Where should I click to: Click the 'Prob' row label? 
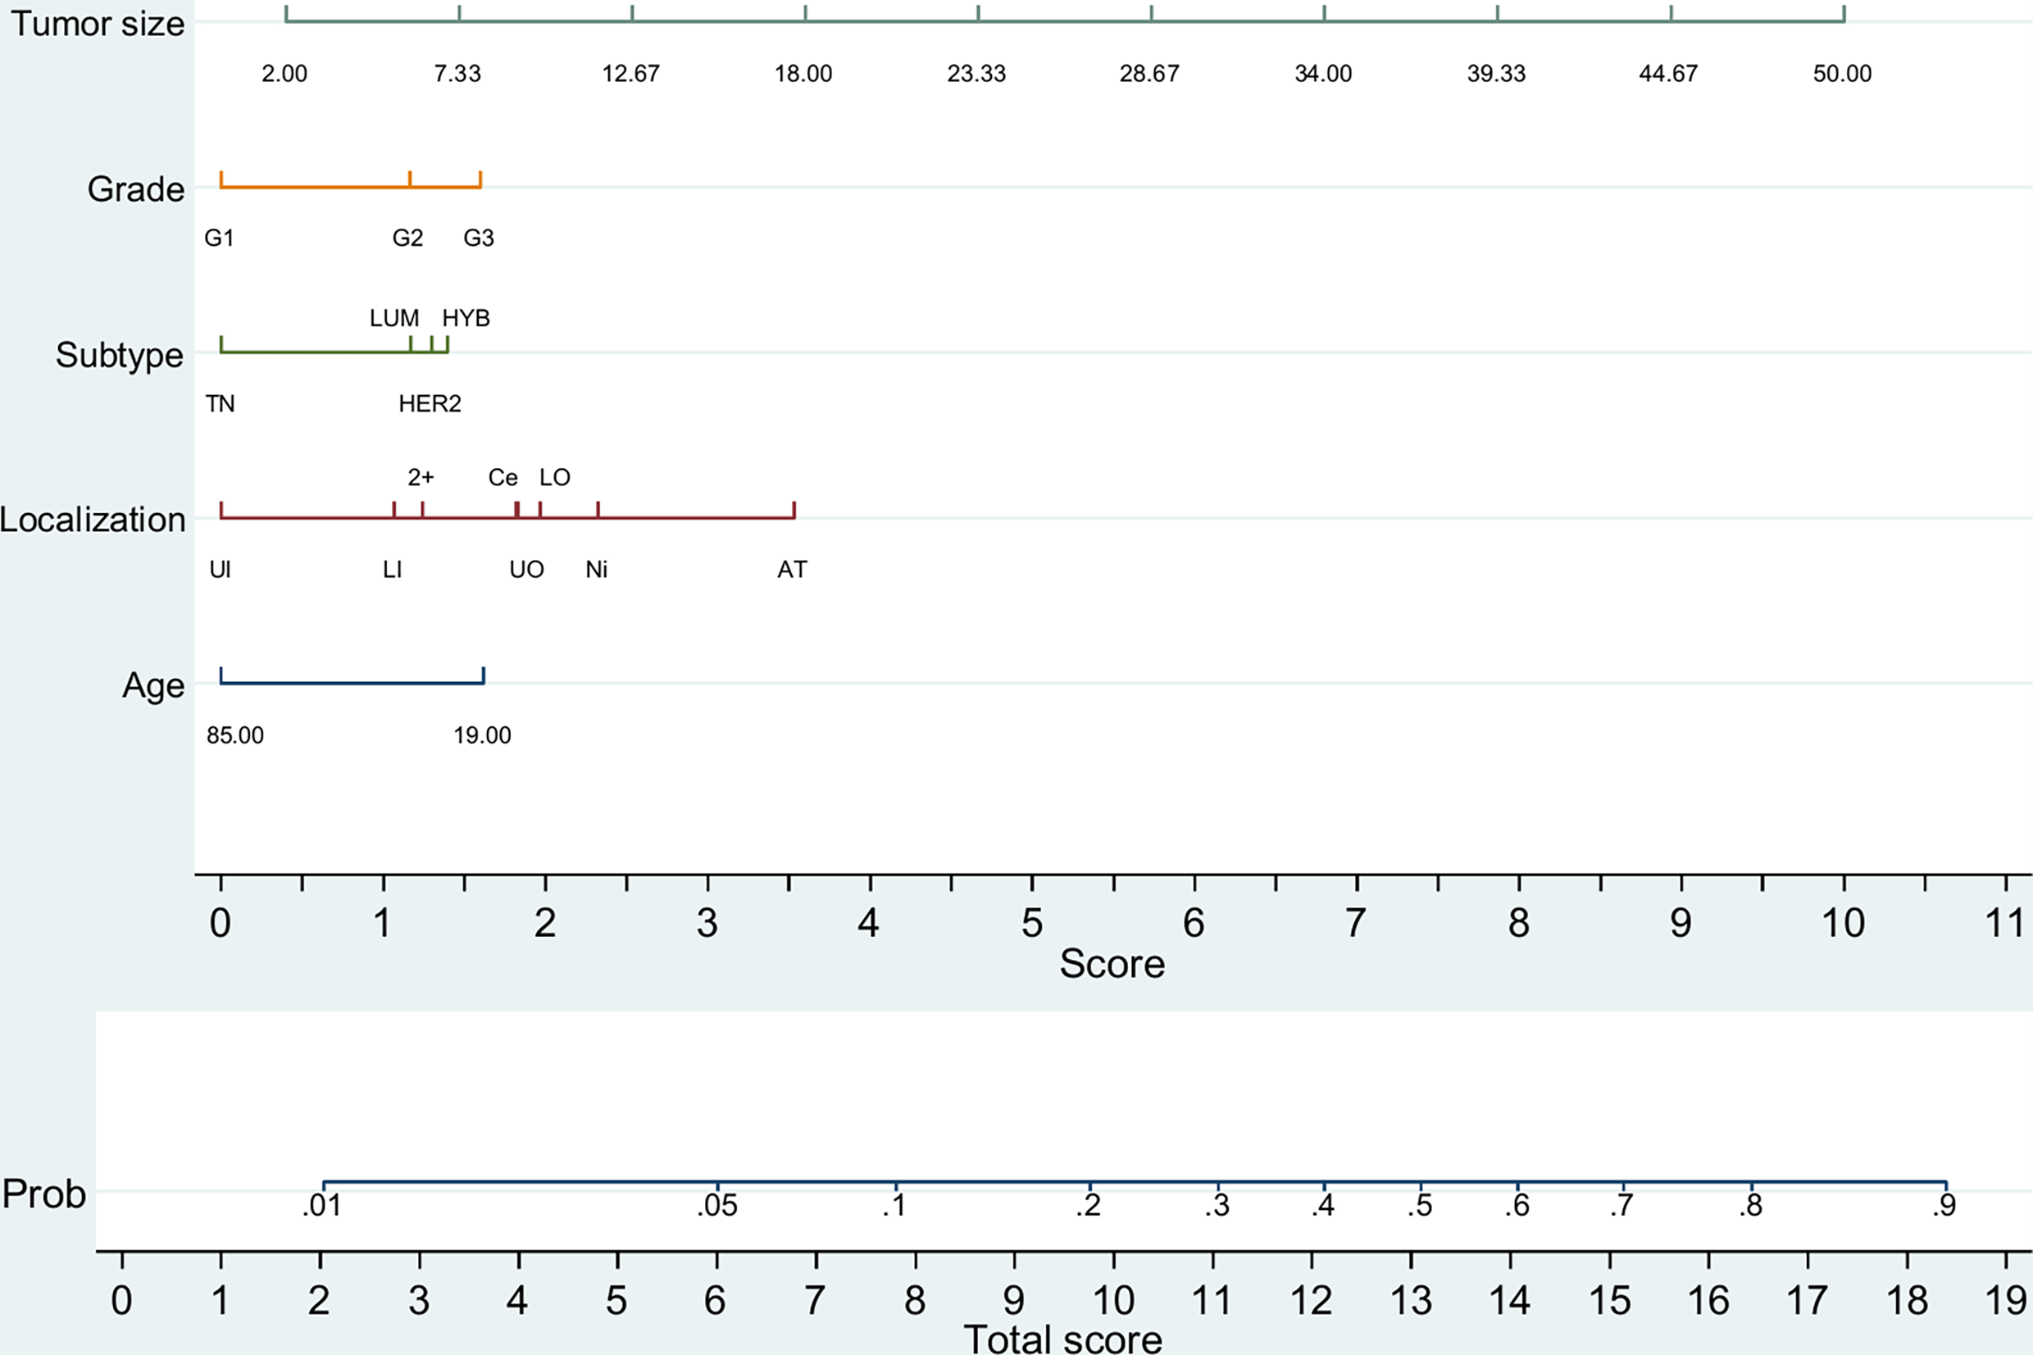44,1194
